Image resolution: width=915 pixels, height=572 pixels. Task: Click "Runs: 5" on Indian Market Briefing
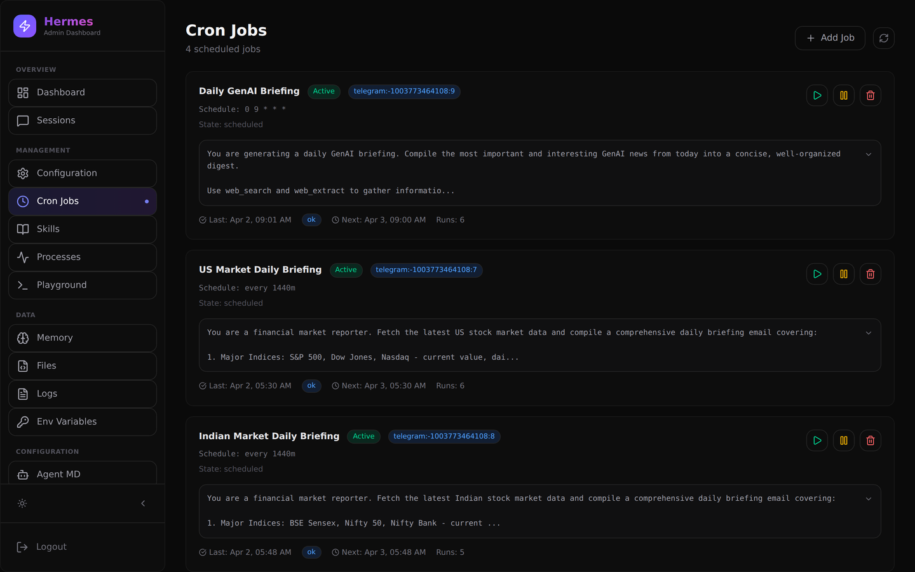click(451, 552)
